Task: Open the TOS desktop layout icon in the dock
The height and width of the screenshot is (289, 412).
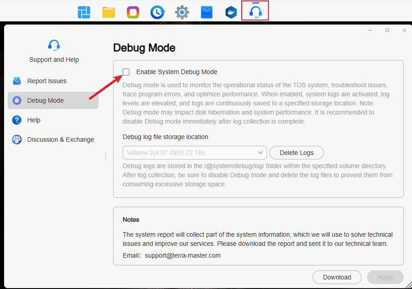Action: click(x=84, y=12)
